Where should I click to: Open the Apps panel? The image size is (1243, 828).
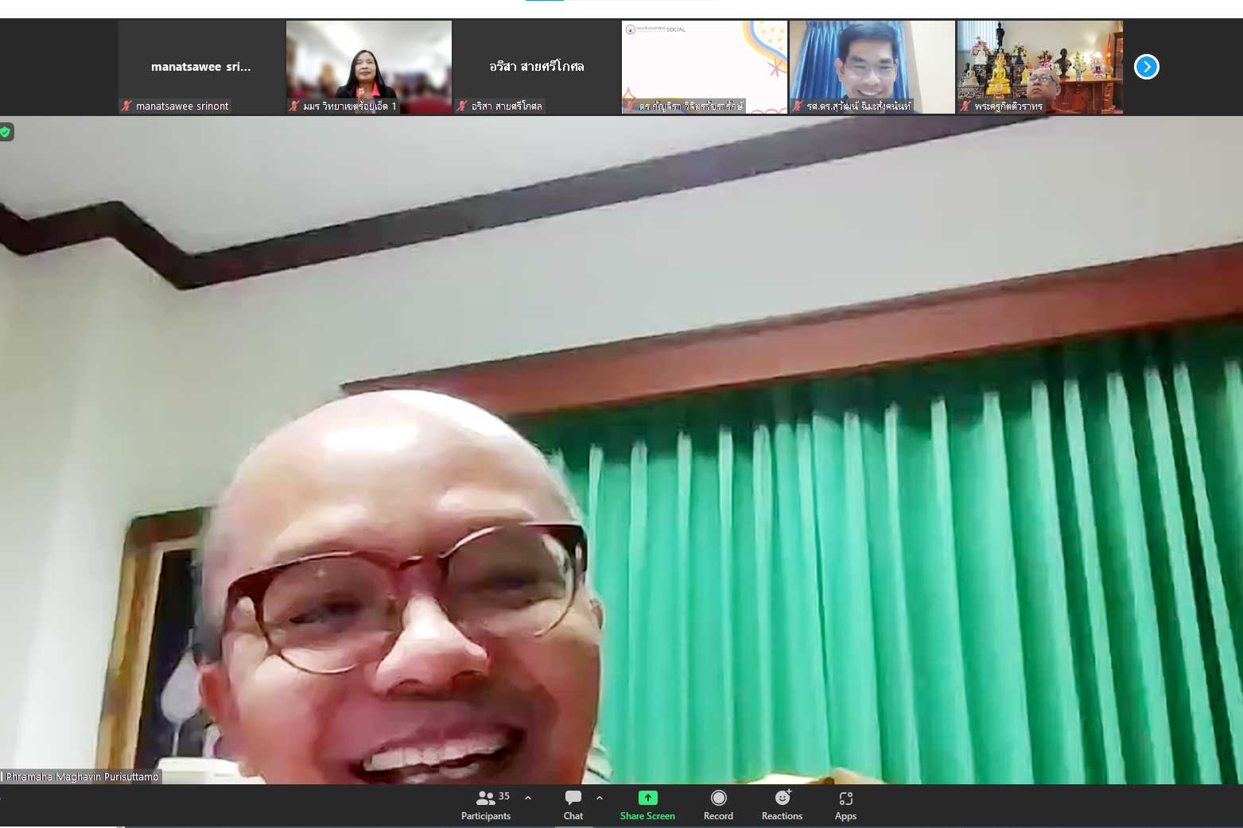point(845,804)
